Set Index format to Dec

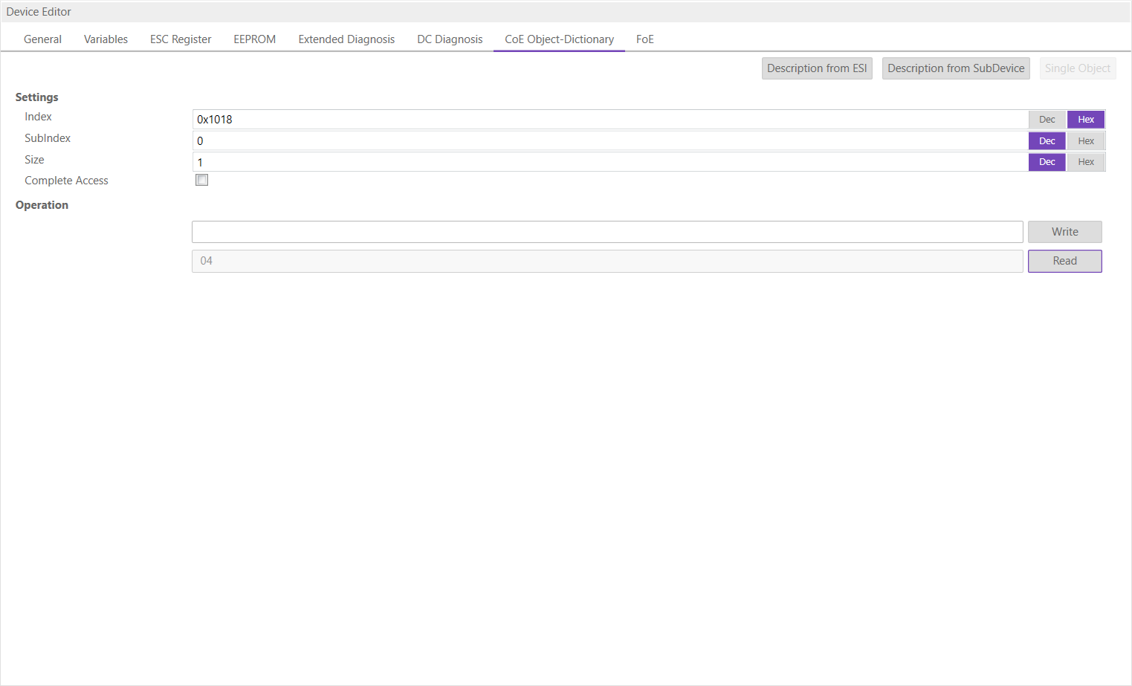tap(1047, 120)
